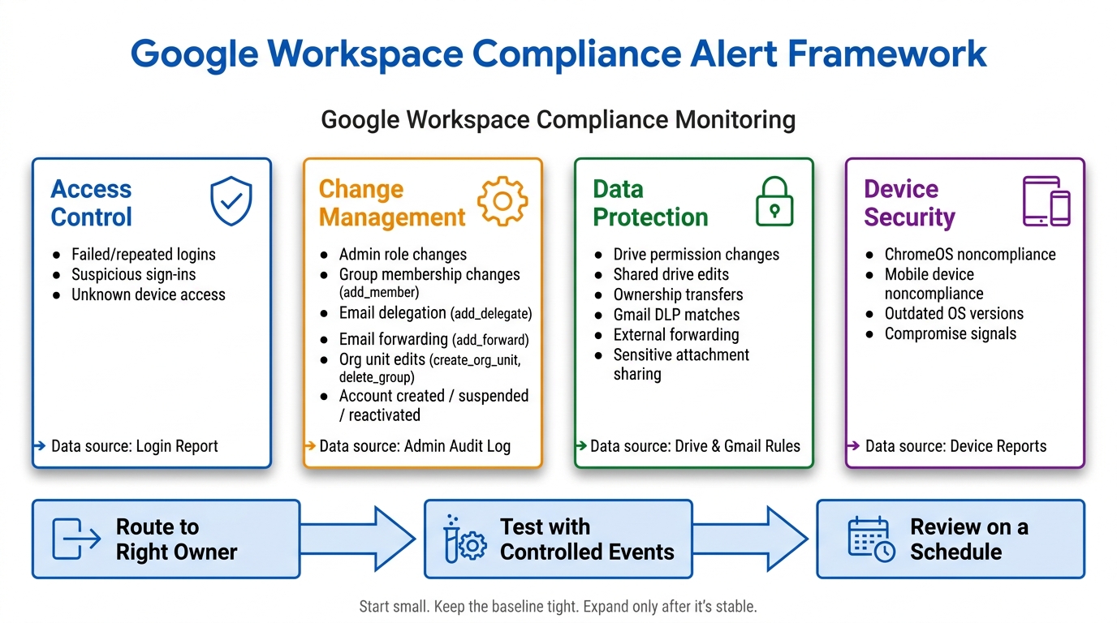This screenshot has width=1117, height=623.
Task: Click the Org unit edits bullet
Action: [420, 367]
